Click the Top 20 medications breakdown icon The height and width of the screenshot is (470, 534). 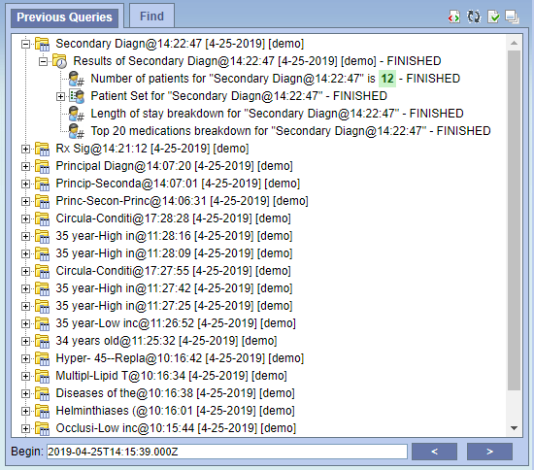[x=77, y=131]
